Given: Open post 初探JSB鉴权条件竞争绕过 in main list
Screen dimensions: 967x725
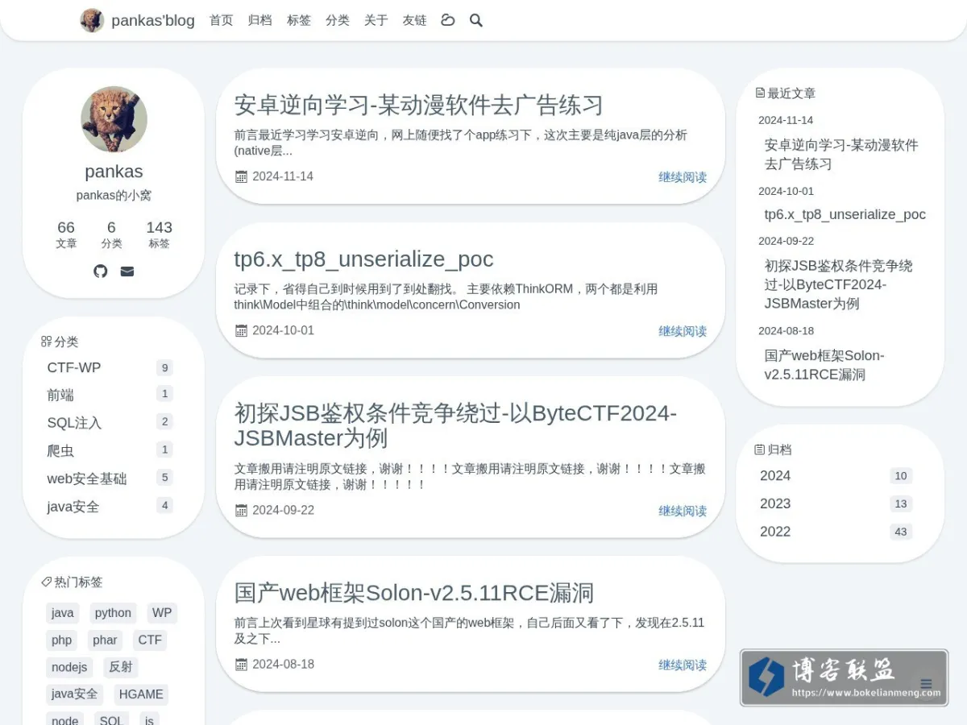Looking at the screenshot, I should point(455,425).
